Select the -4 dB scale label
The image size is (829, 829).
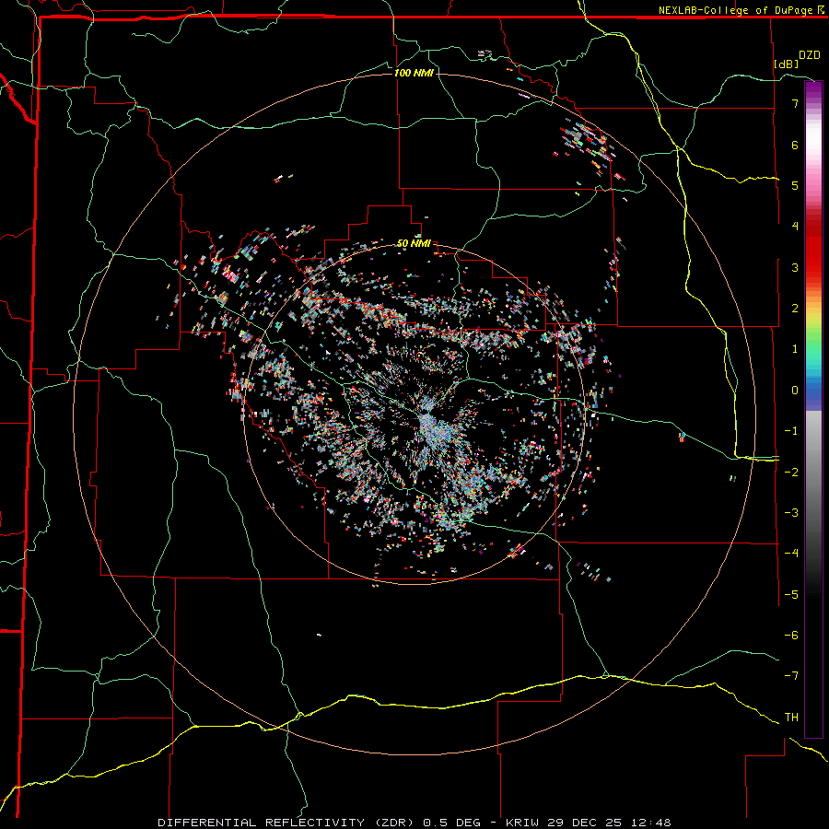click(791, 554)
